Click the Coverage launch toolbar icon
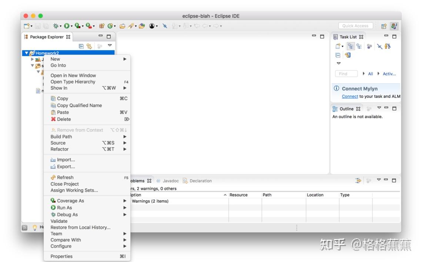This screenshot has height=262, width=422. point(77,26)
